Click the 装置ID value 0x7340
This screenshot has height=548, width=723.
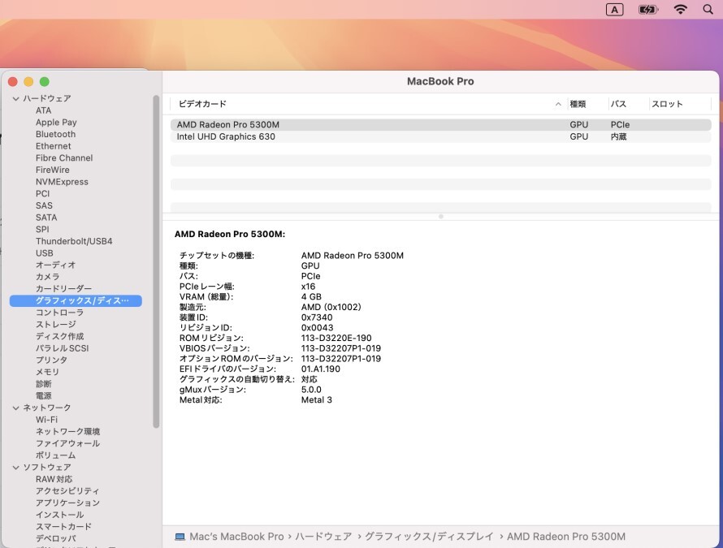click(317, 317)
